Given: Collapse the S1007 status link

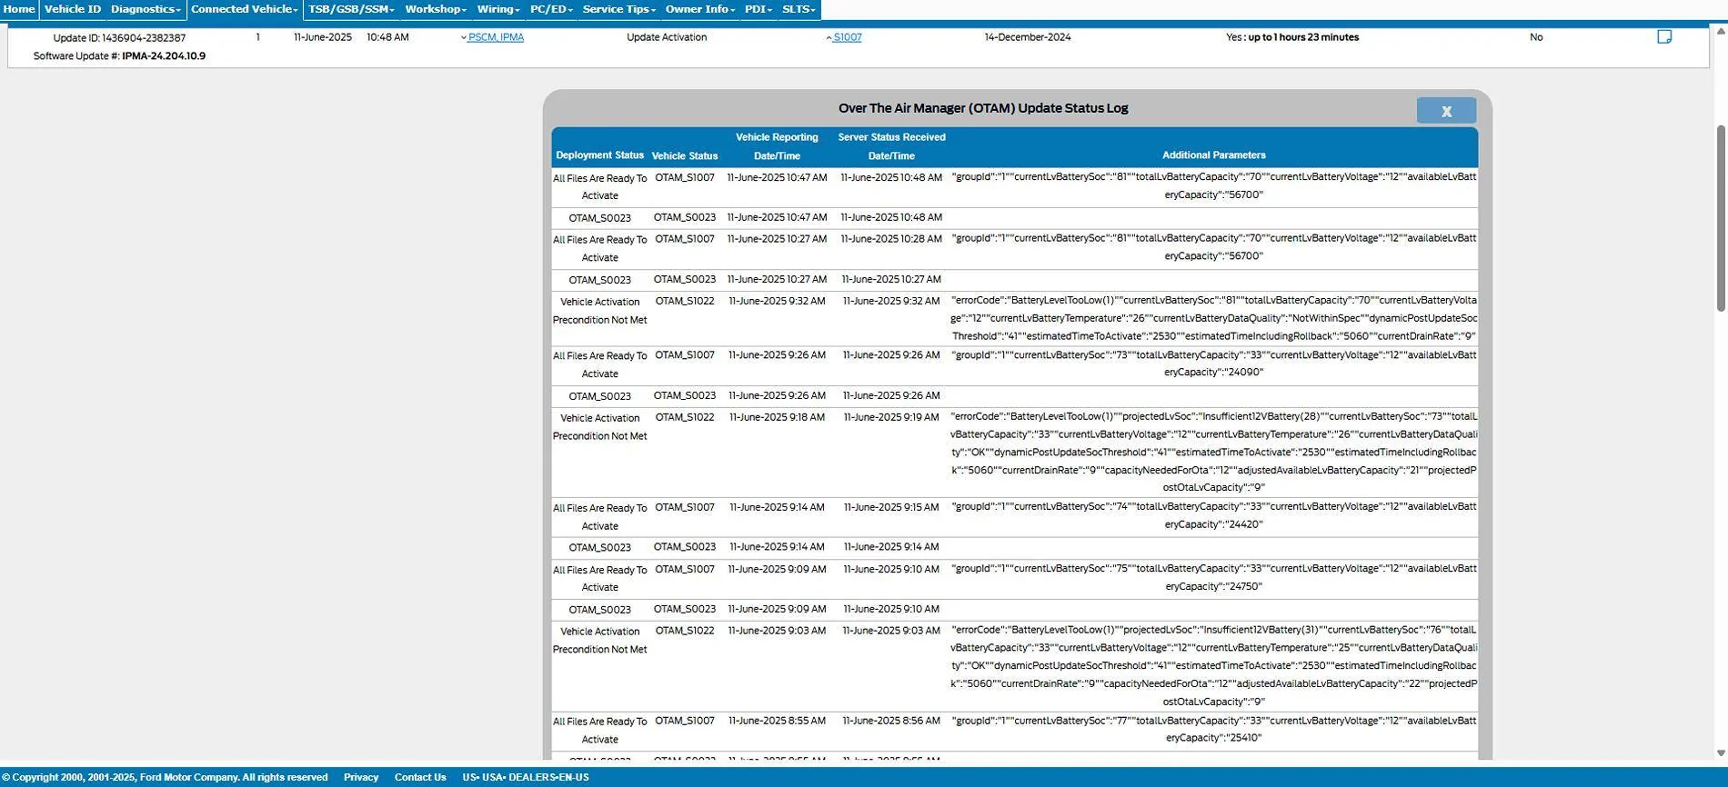Looking at the screenshot, I should click(x=846, y=37).
